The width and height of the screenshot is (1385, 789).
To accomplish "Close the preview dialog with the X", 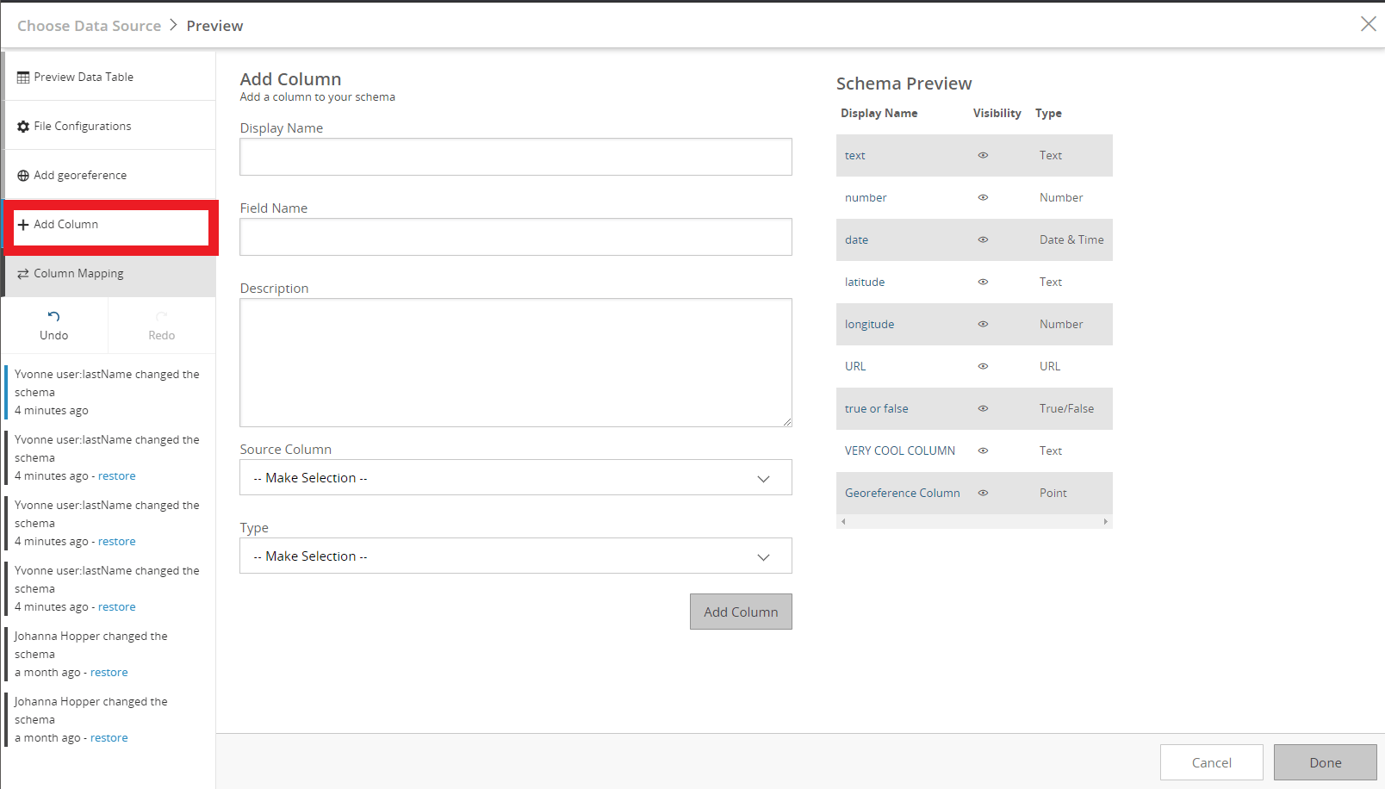I will click(1368, 24).
